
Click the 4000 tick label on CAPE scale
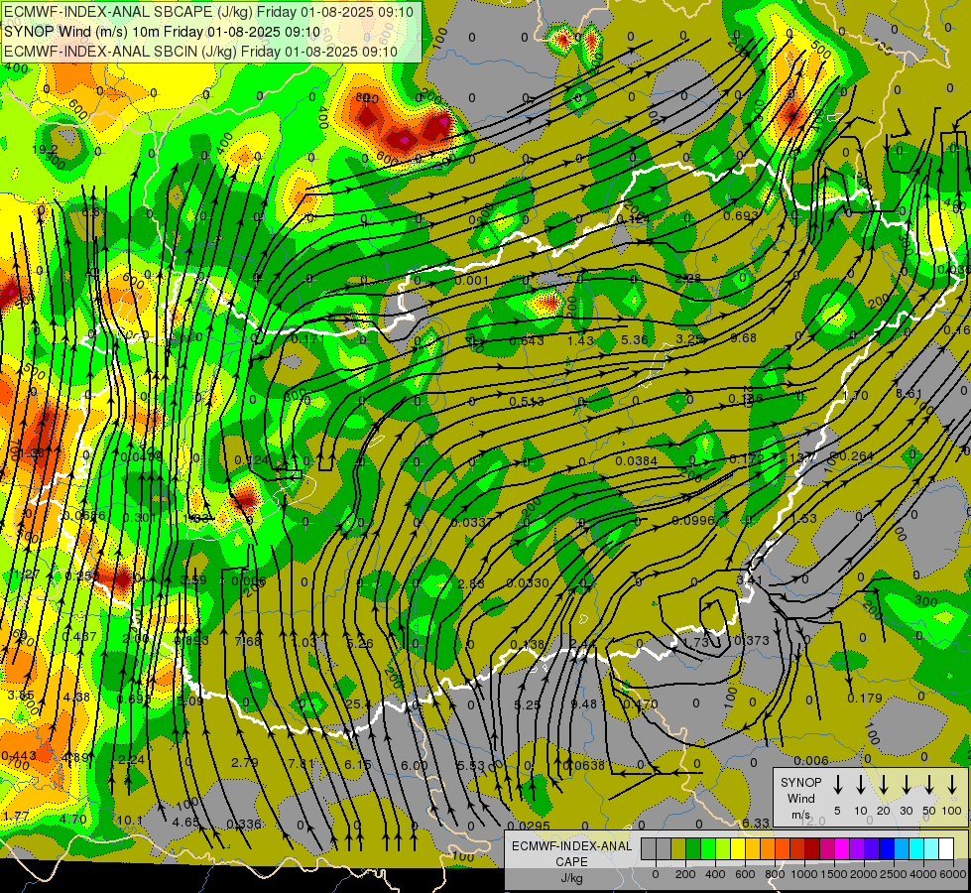[923, 874]
